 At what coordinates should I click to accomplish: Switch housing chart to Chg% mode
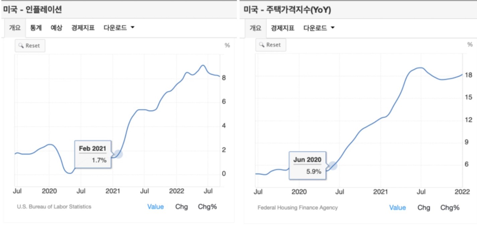pyautogui.click(x=450, y=208)
